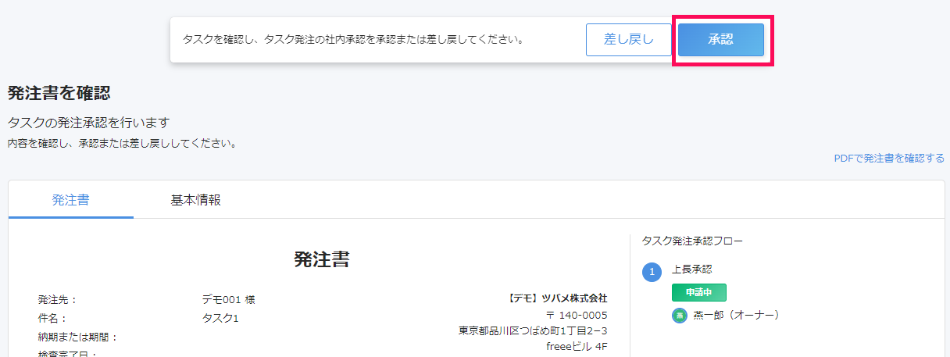Image resolution: width=950 pixels, height=357 pixels.
Task: Click the 承認 approve button
Action: (720, 40)
